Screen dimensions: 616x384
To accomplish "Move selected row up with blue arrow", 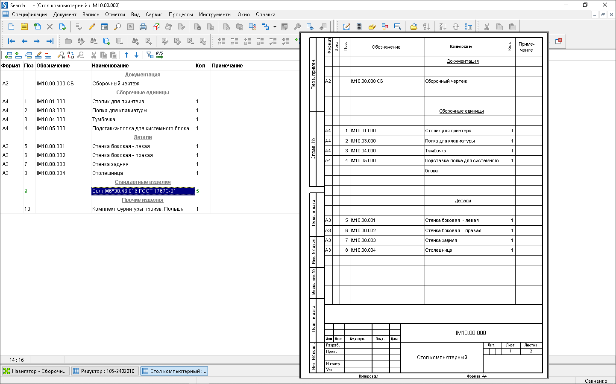I will [x=126, y=55].
